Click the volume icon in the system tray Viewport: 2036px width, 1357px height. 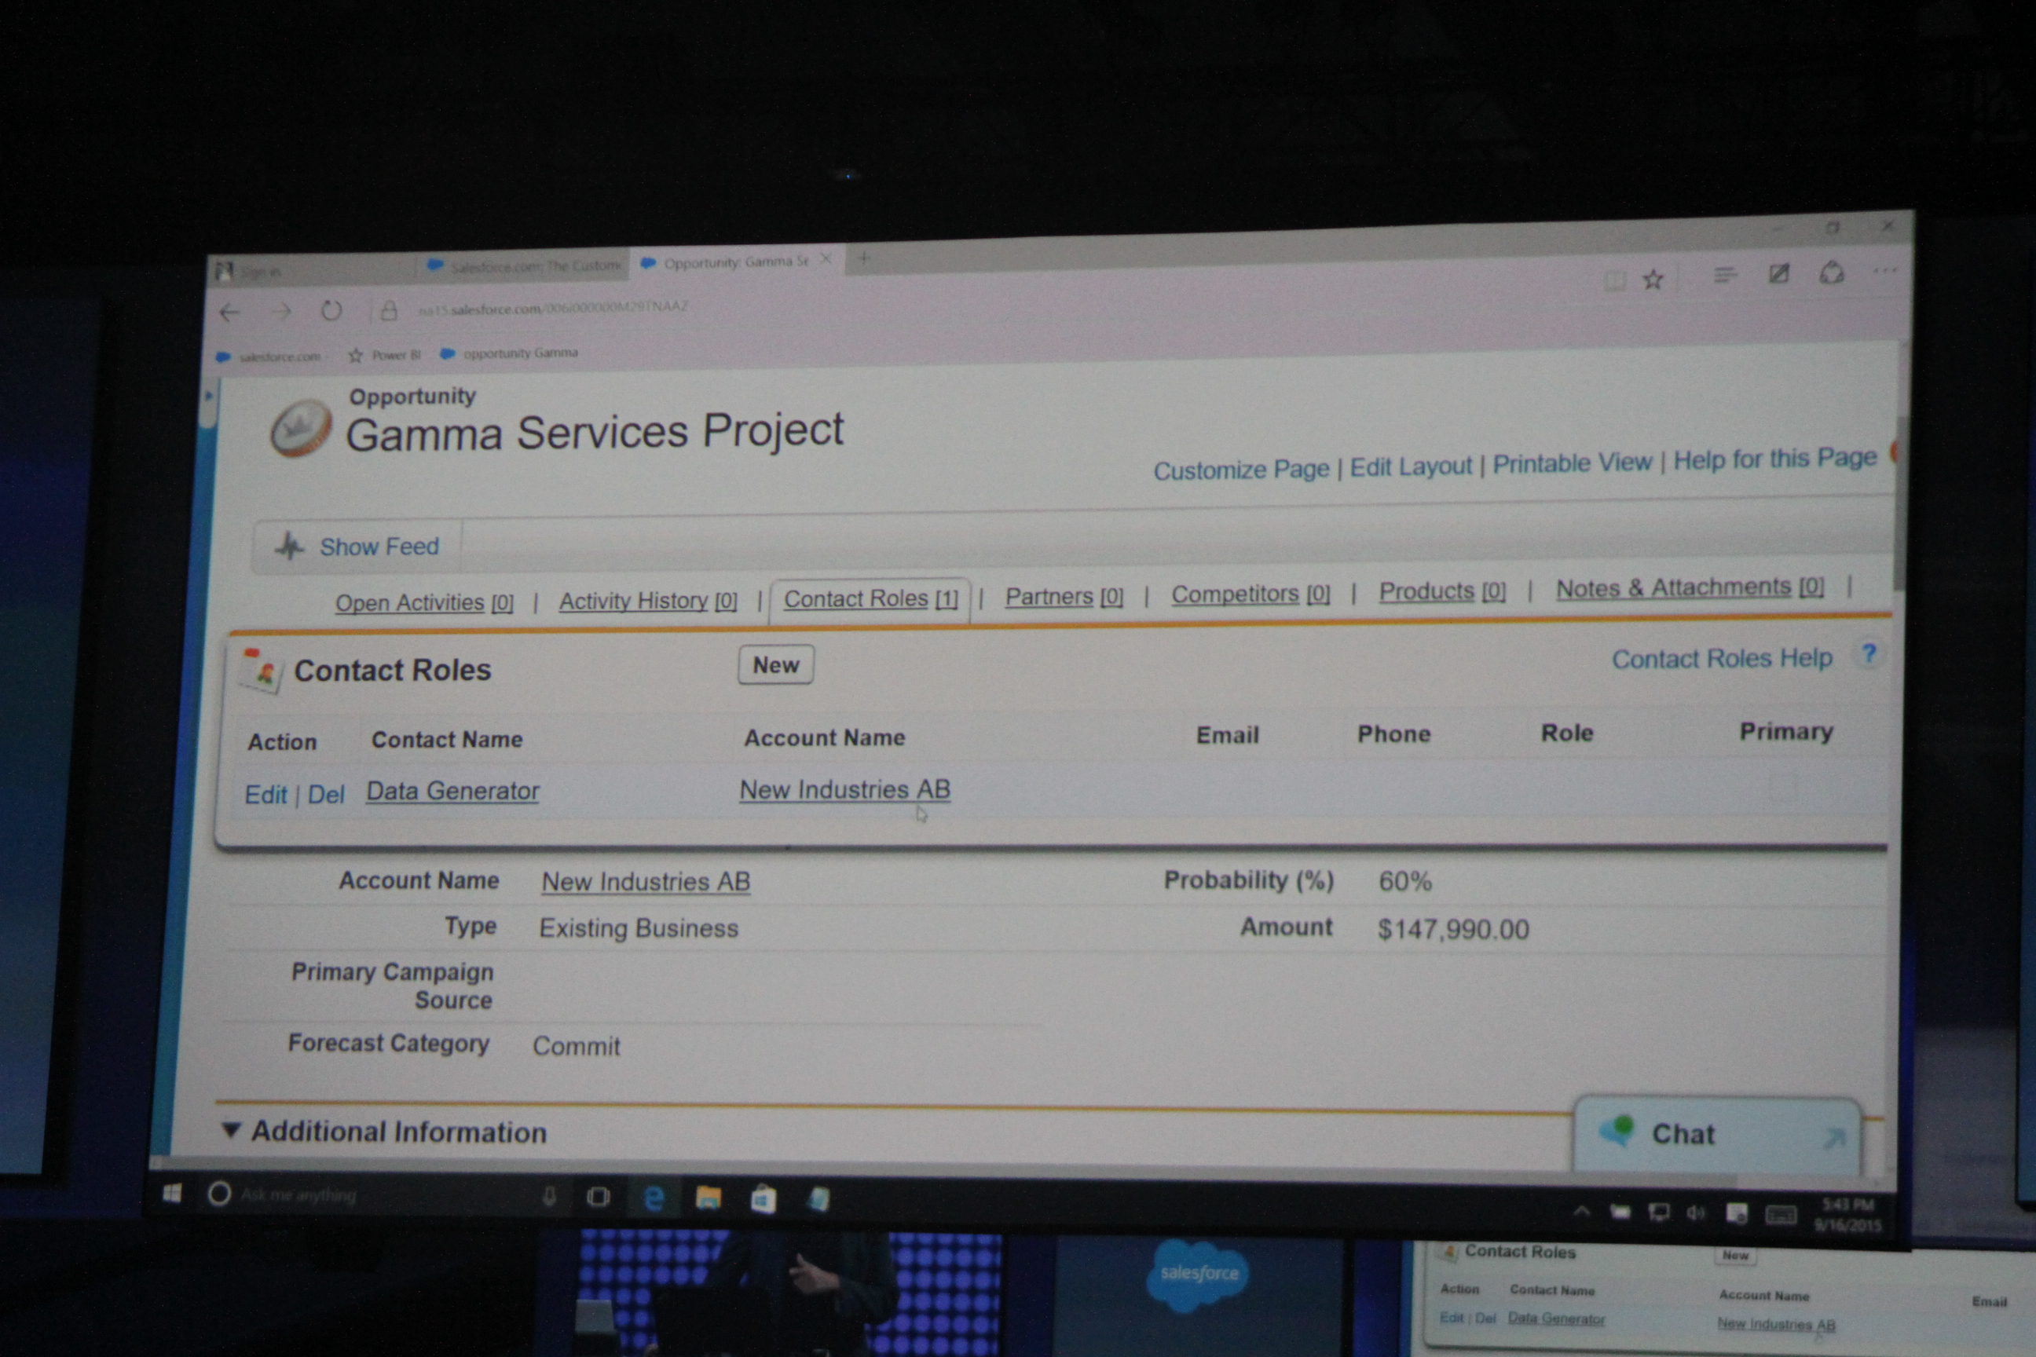[x=1696, y=1214]
